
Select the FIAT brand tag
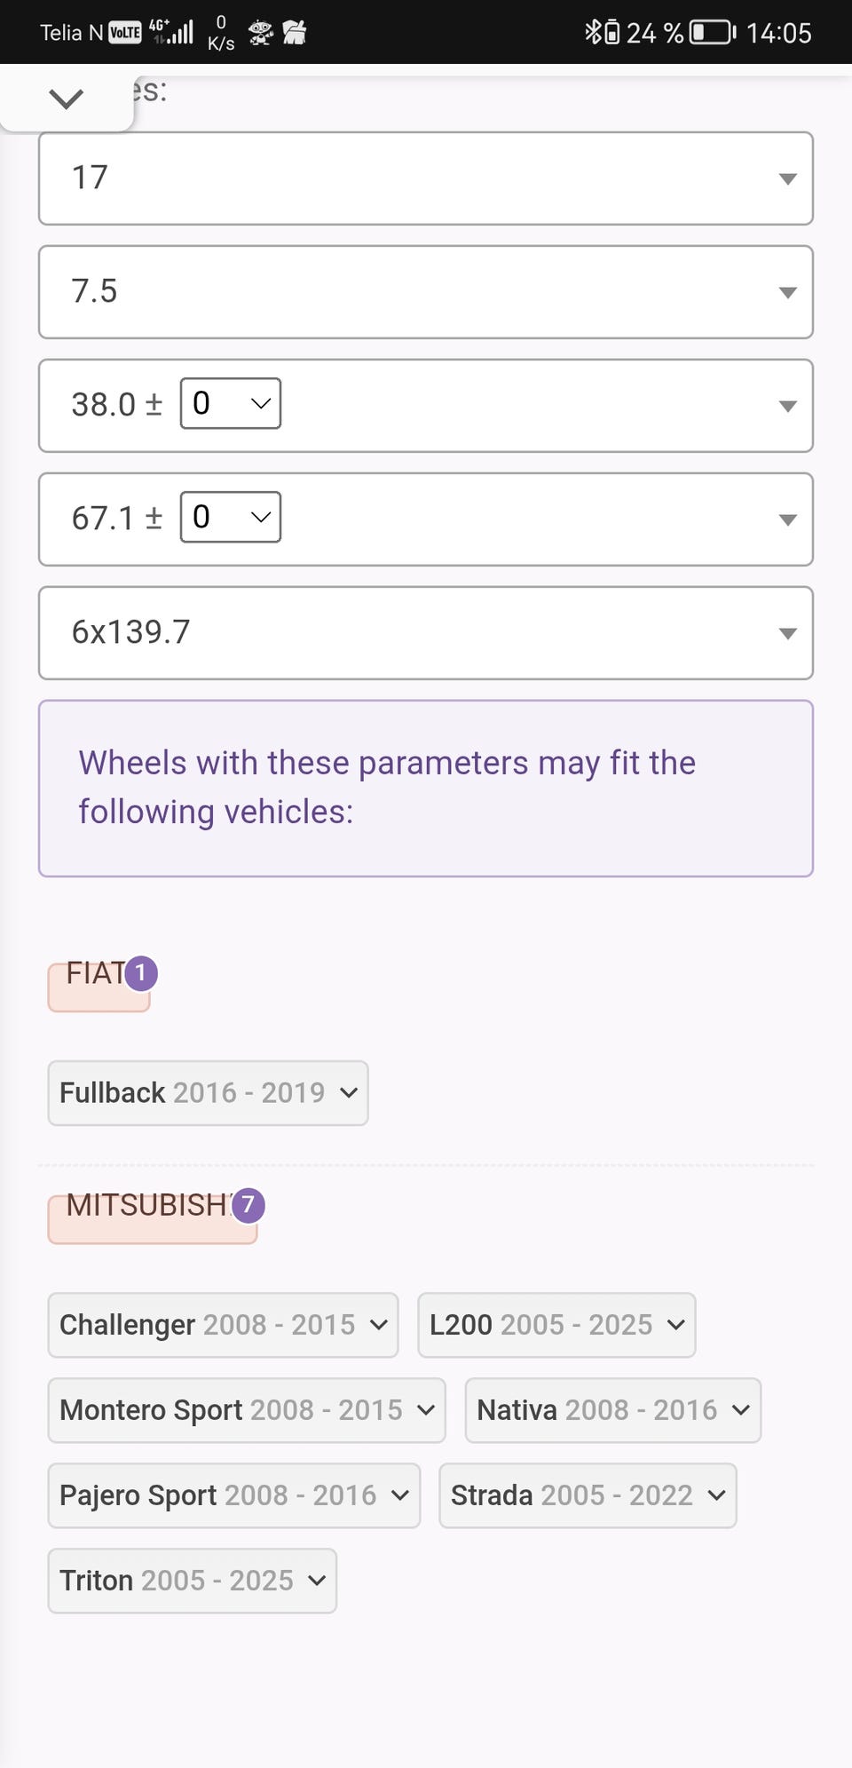(99, 982)
